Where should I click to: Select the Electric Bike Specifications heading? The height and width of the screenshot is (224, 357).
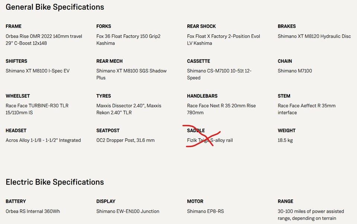[x=55, y=182]
